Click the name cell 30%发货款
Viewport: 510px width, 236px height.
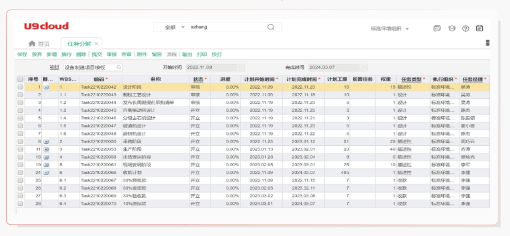(156, 188)
